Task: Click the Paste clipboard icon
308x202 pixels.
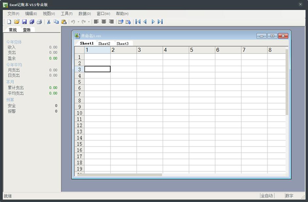Action: (x=64, y=22)
